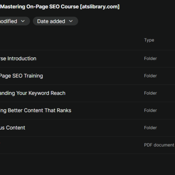
Task: Open the modified filter dropdown
Action: pos(14,21)
